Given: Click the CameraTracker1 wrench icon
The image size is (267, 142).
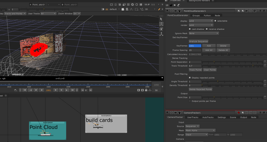Looking at the screenshot, I should pos(179,113).
